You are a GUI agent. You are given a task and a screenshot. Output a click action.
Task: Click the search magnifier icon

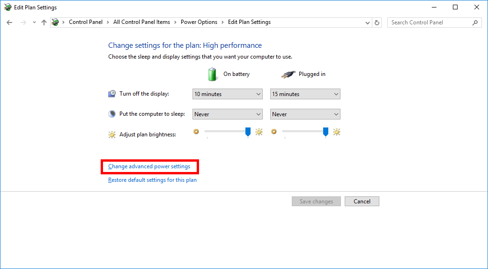[x=475, y=22]
